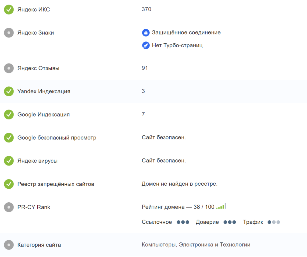Click the Рейтинг домена — 38 / 100 text
The image size is (307, 257).
[178, 207]
